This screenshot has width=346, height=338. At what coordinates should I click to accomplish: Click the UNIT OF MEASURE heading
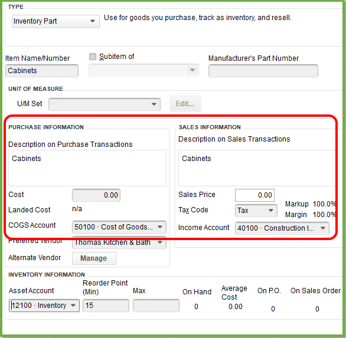click(x=36, y=89)
